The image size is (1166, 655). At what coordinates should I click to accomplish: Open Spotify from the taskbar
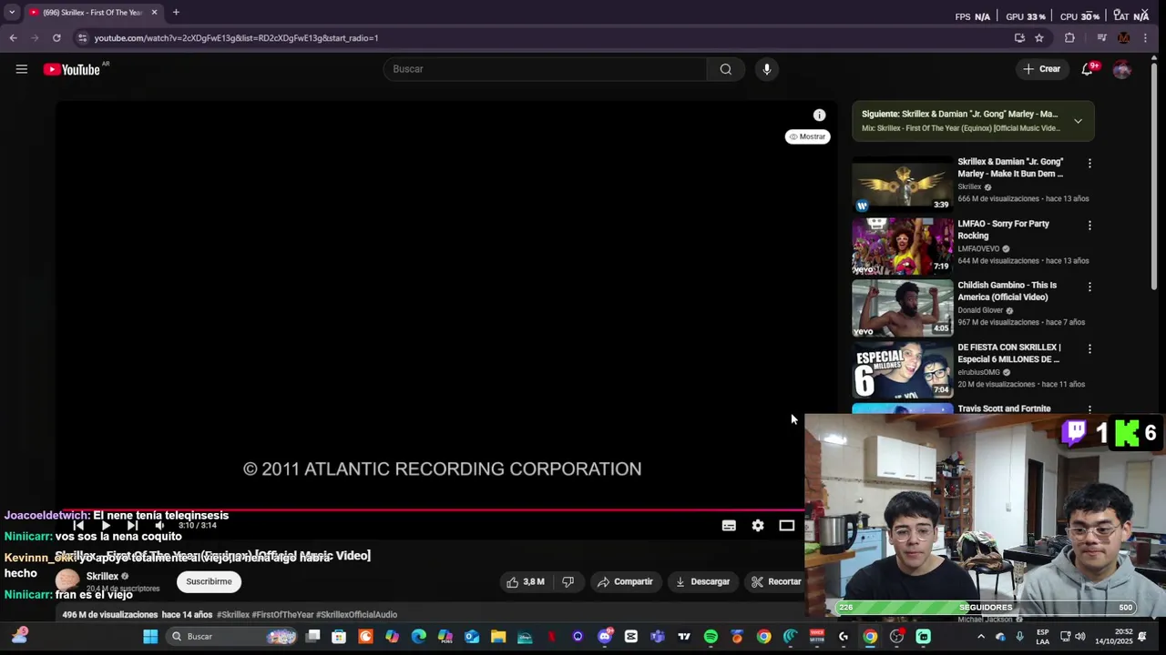711,637
